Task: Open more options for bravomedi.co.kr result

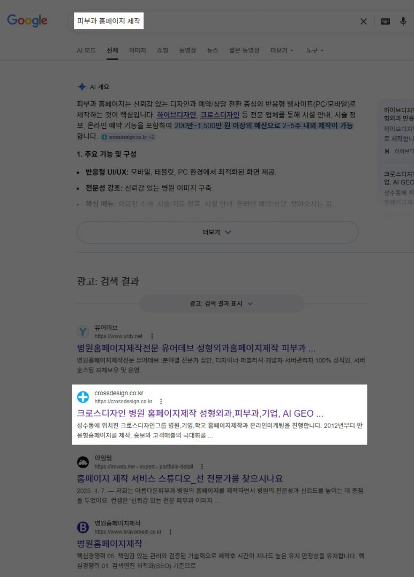Action: click(x=170, y=532)
